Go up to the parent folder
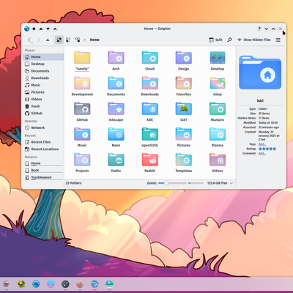Image resolution: width=293 pixels, height=293 pixels. [x=48, y=40]
